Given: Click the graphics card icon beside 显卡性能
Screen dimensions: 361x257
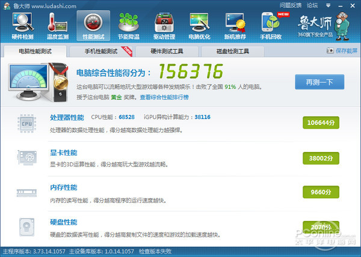Looking at the screenshot, I should point(27,158).
